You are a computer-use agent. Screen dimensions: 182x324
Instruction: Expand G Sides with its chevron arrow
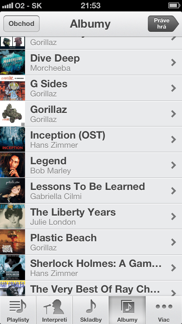click(173, 88)
